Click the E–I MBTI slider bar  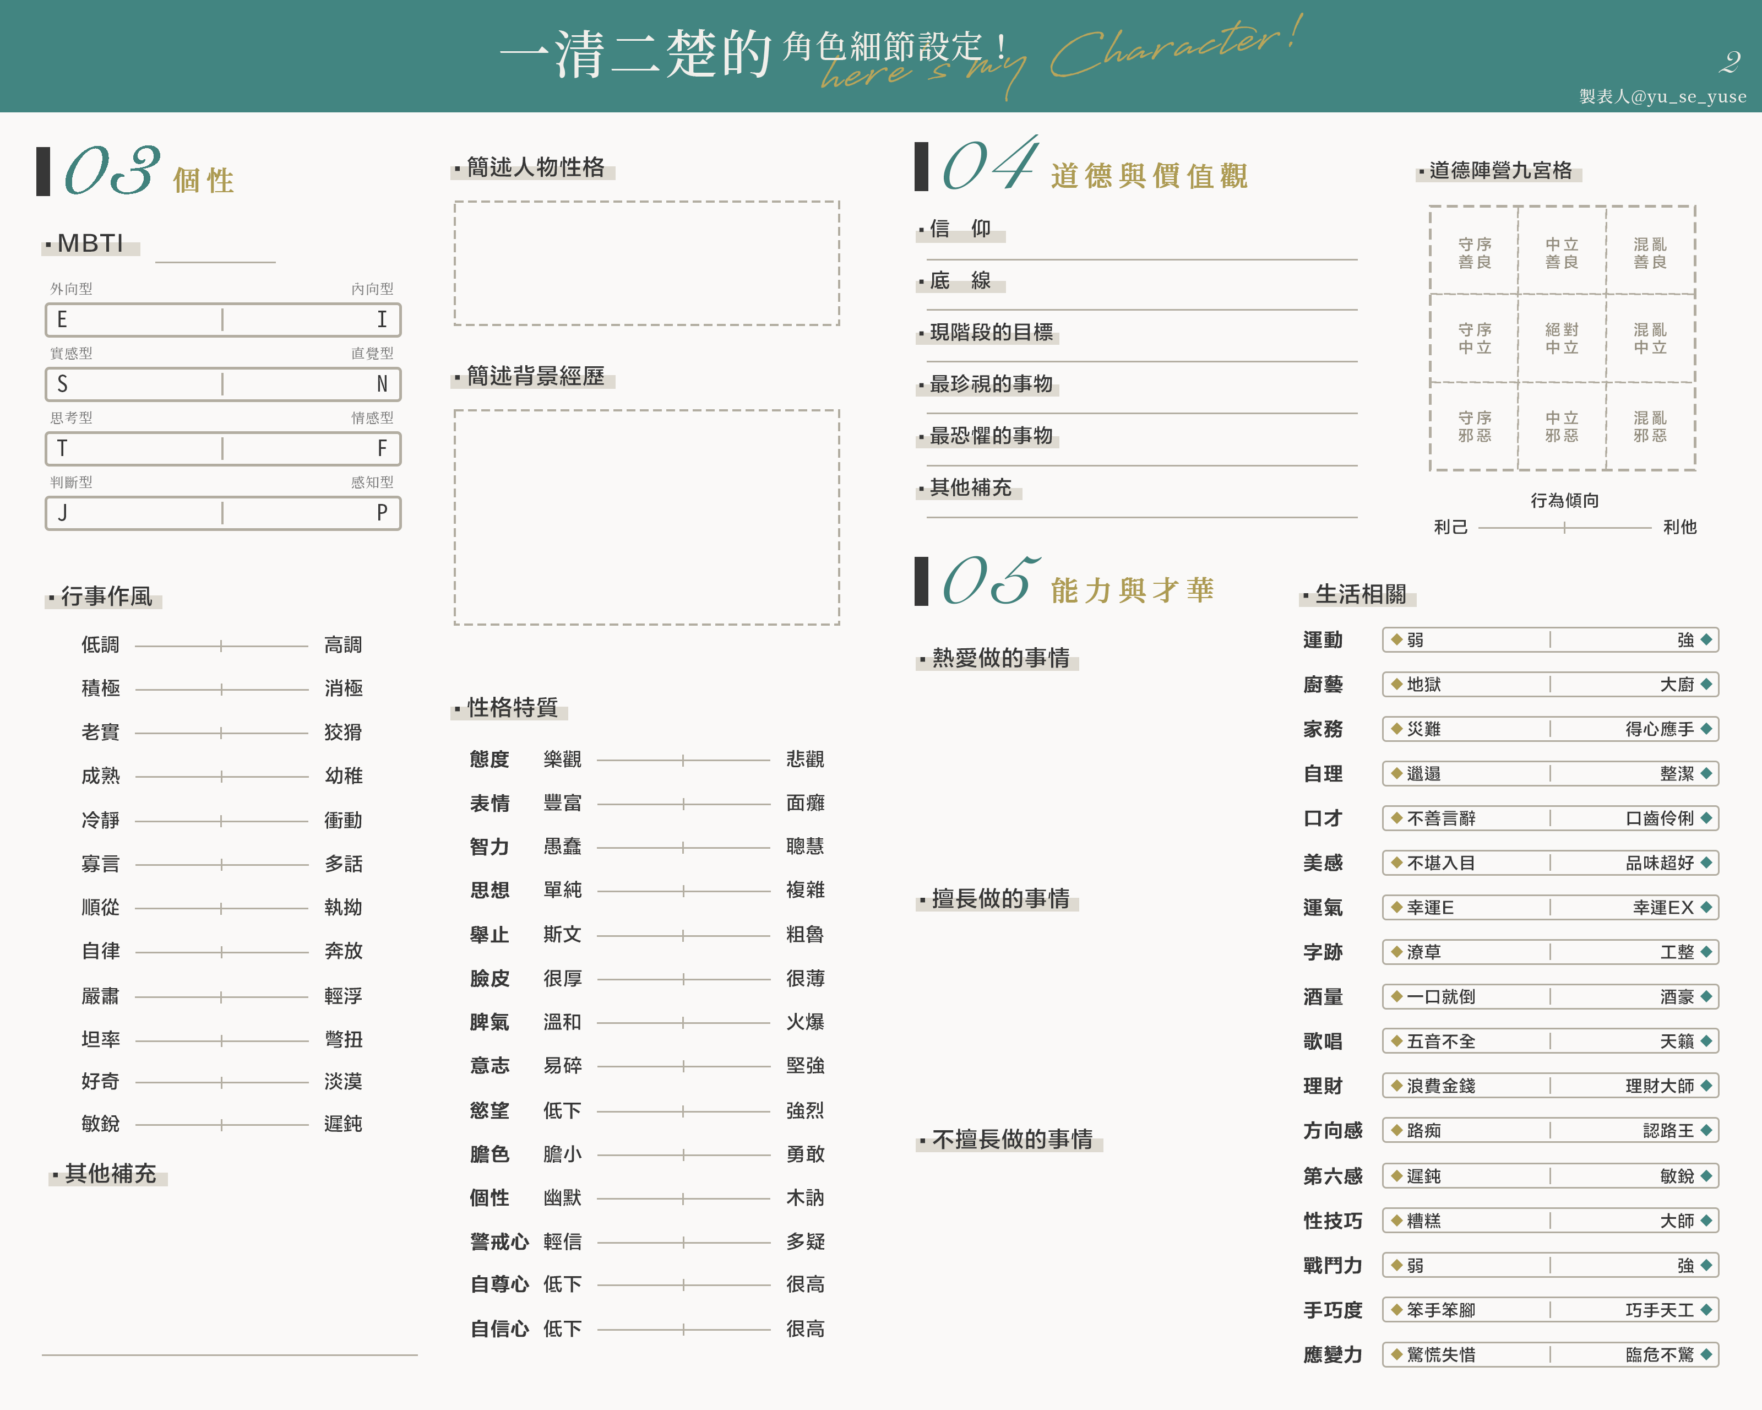click(222, 319)
